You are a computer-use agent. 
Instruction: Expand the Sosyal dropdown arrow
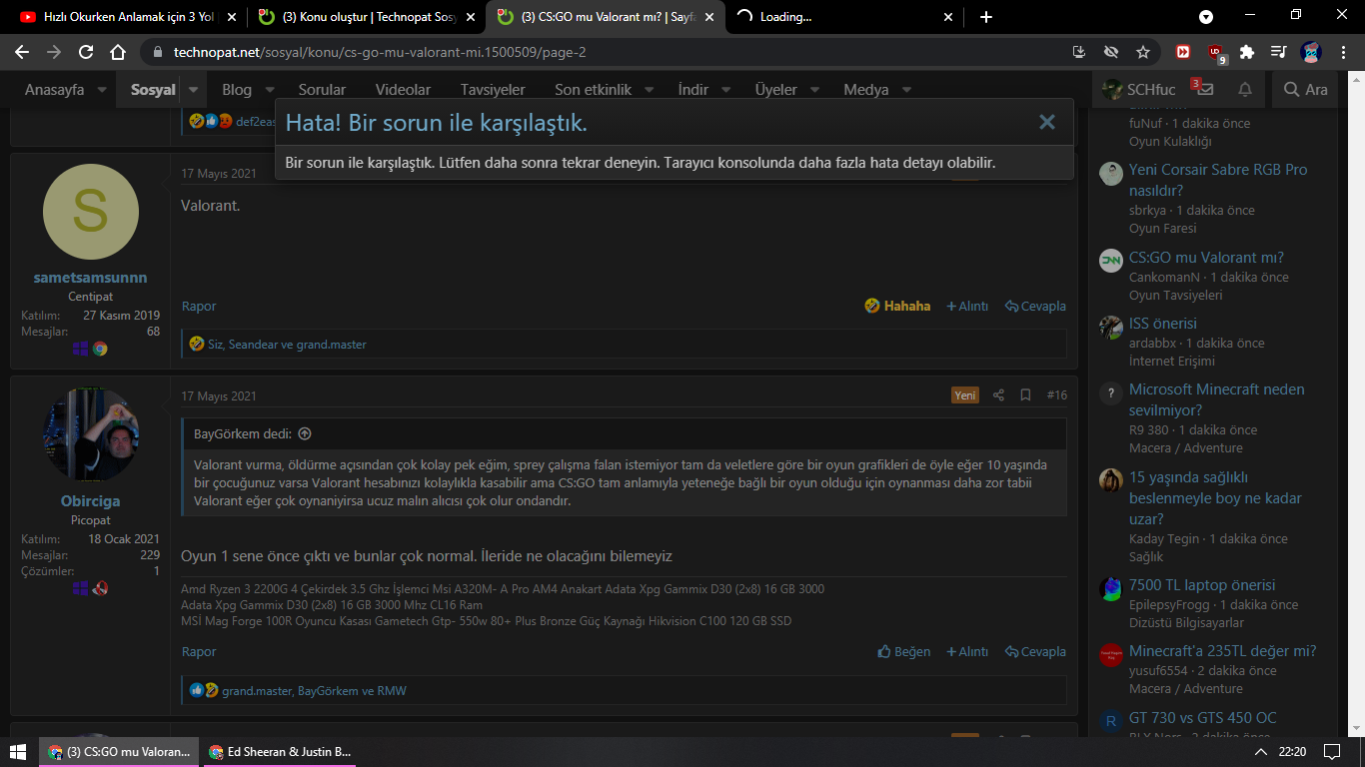pos(194,90)
